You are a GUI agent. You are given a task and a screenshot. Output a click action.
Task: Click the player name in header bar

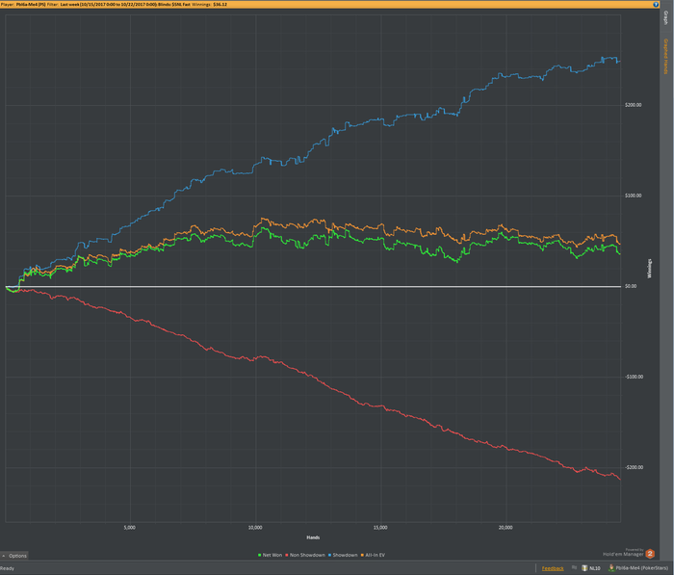coord(31,4)
